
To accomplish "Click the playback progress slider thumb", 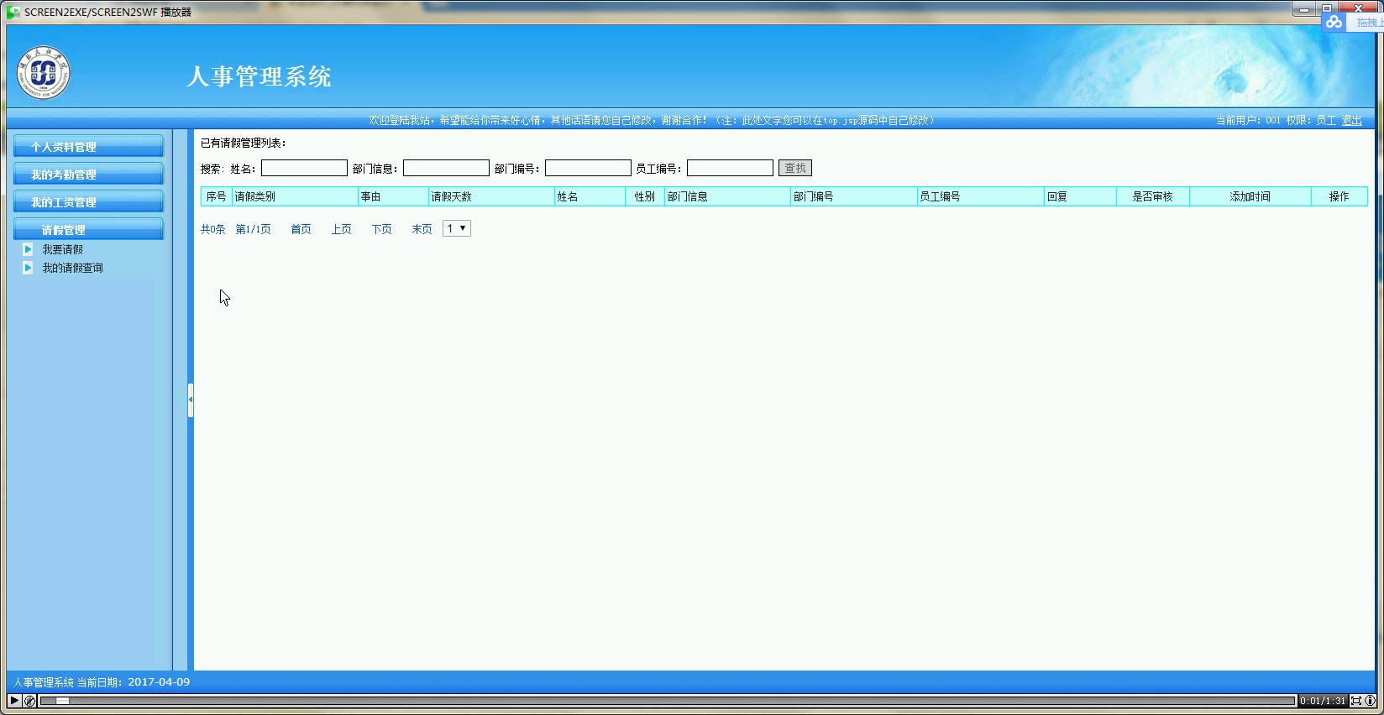I will point(62,700).
